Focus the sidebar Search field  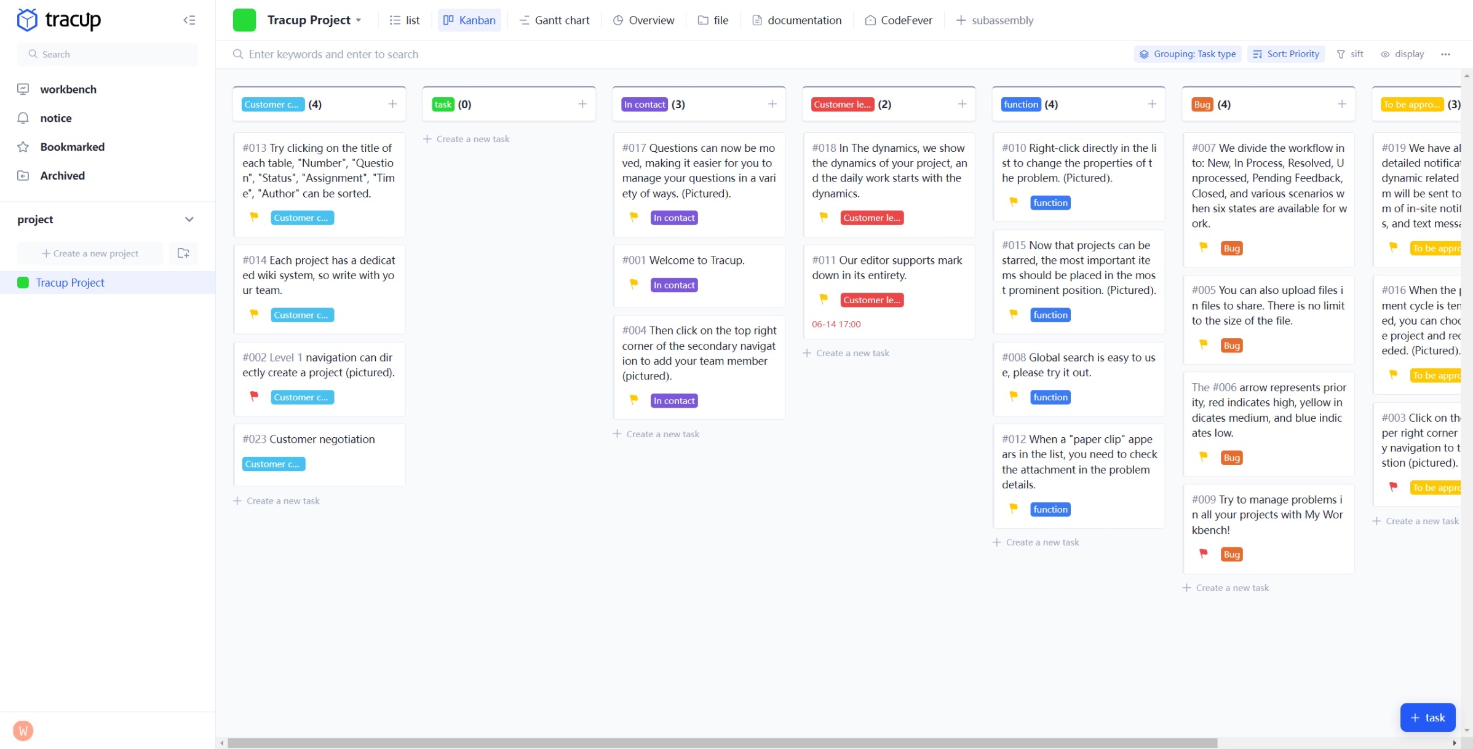pyautogui.click(x=108, y=54)
